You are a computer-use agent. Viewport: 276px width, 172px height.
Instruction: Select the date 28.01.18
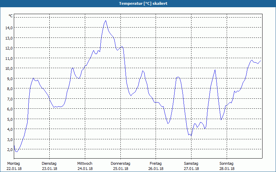(x=227, y=169)
